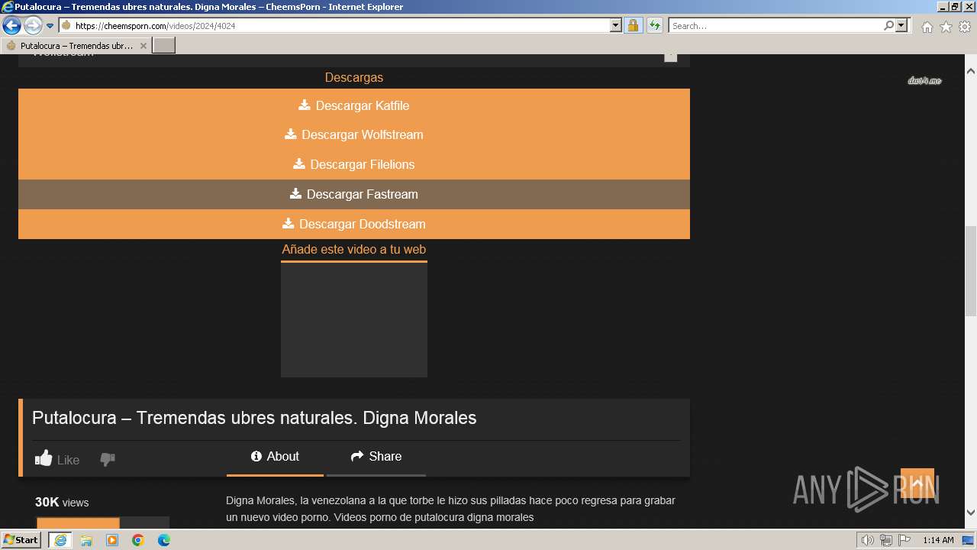
Task: Click the thumbs-up Like icon
Action: coord(44,458)
